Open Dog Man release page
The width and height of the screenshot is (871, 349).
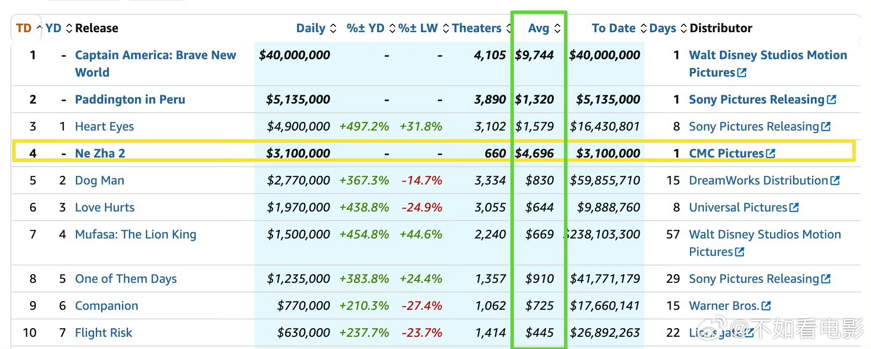(99, 181)
